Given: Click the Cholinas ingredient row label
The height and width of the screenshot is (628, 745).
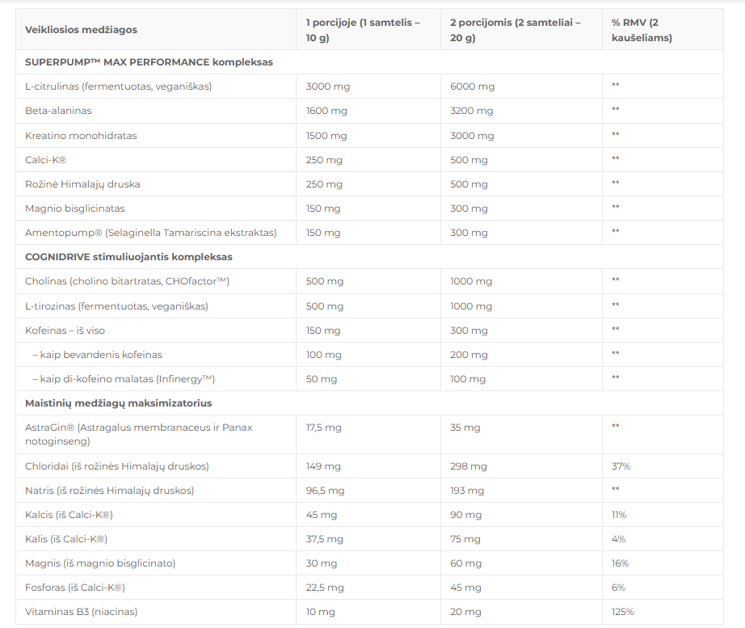Looking at the screenshot, I should (128, 281).
